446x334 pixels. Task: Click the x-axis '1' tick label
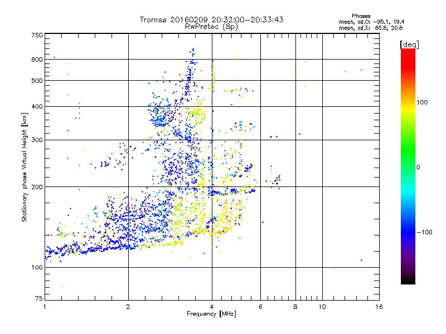pyautogui.click(x=45, y=307)
